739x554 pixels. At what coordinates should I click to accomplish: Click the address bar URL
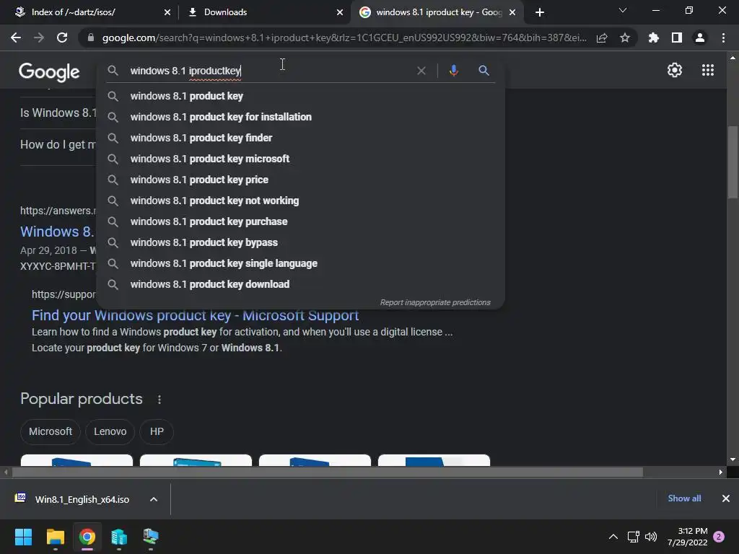344,38
